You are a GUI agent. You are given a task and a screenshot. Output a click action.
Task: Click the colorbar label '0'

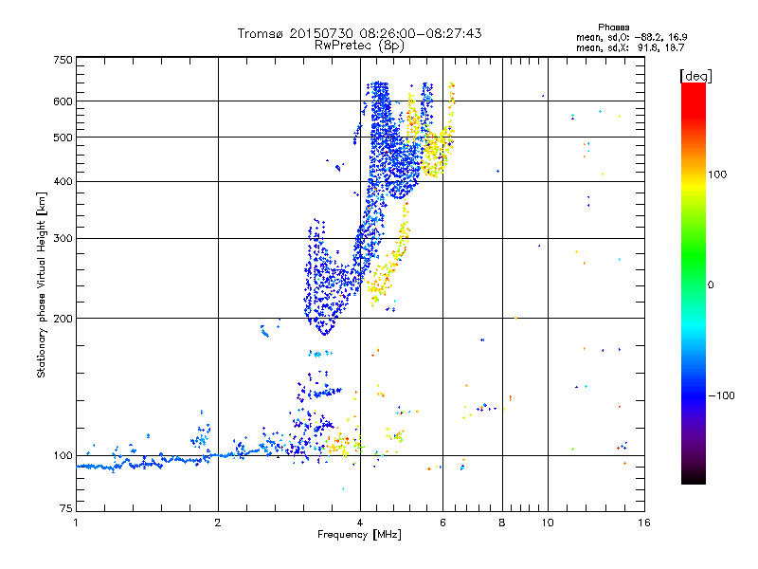point(711,285)
